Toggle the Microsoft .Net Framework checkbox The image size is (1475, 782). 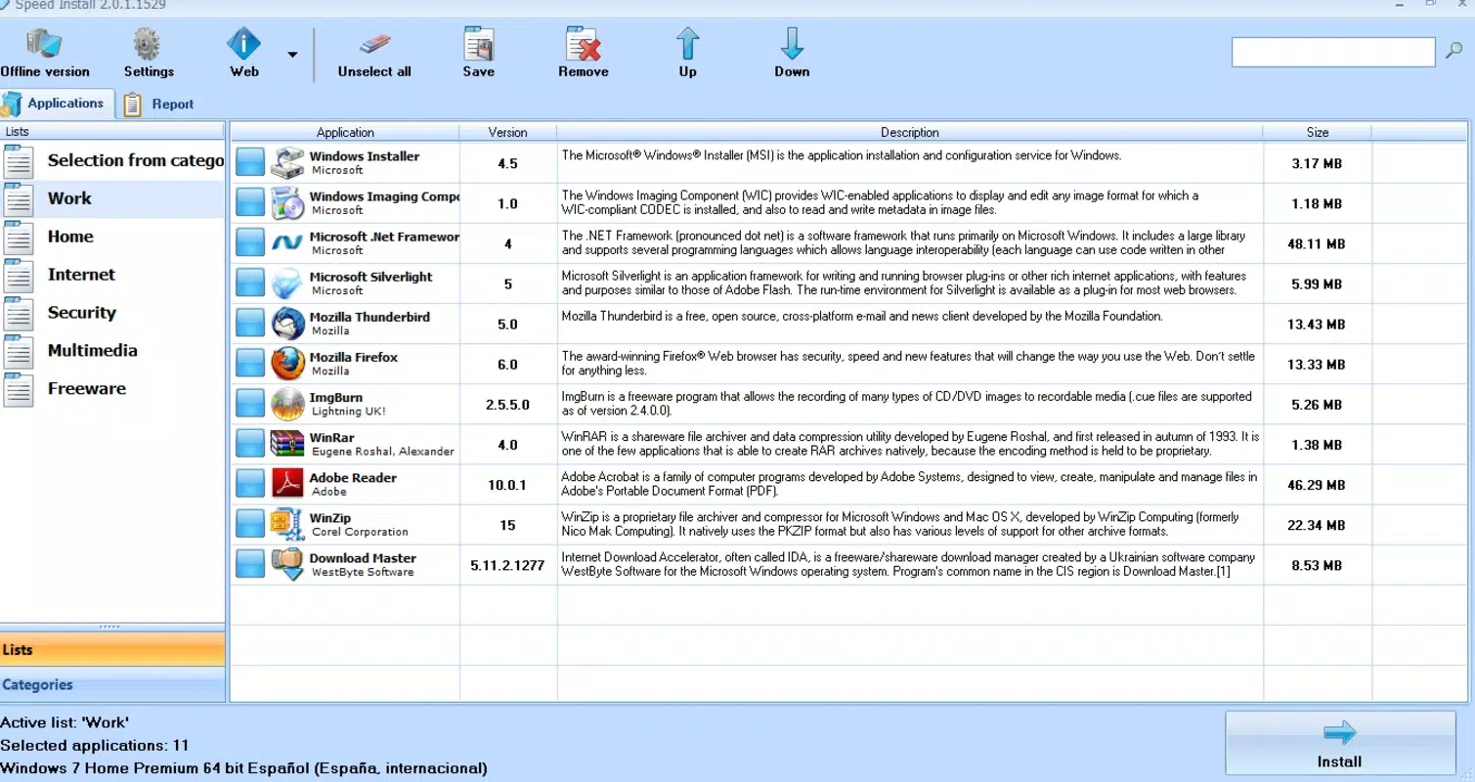pyautogui.click(x=250, y=242)
